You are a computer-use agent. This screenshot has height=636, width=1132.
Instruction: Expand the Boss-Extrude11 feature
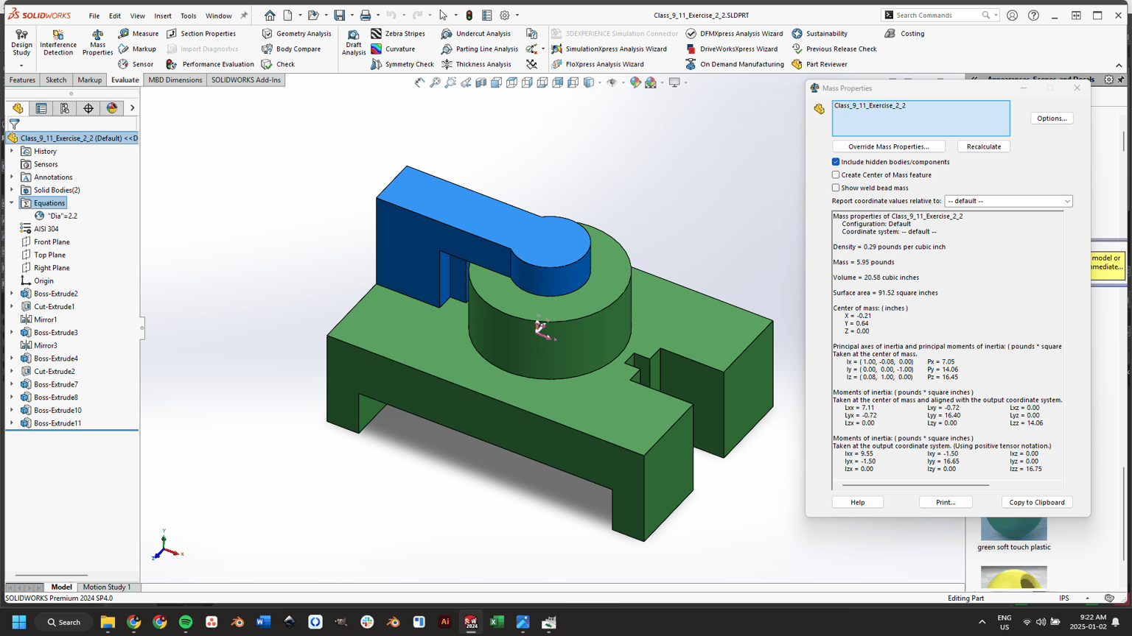[x=12, y=423]
